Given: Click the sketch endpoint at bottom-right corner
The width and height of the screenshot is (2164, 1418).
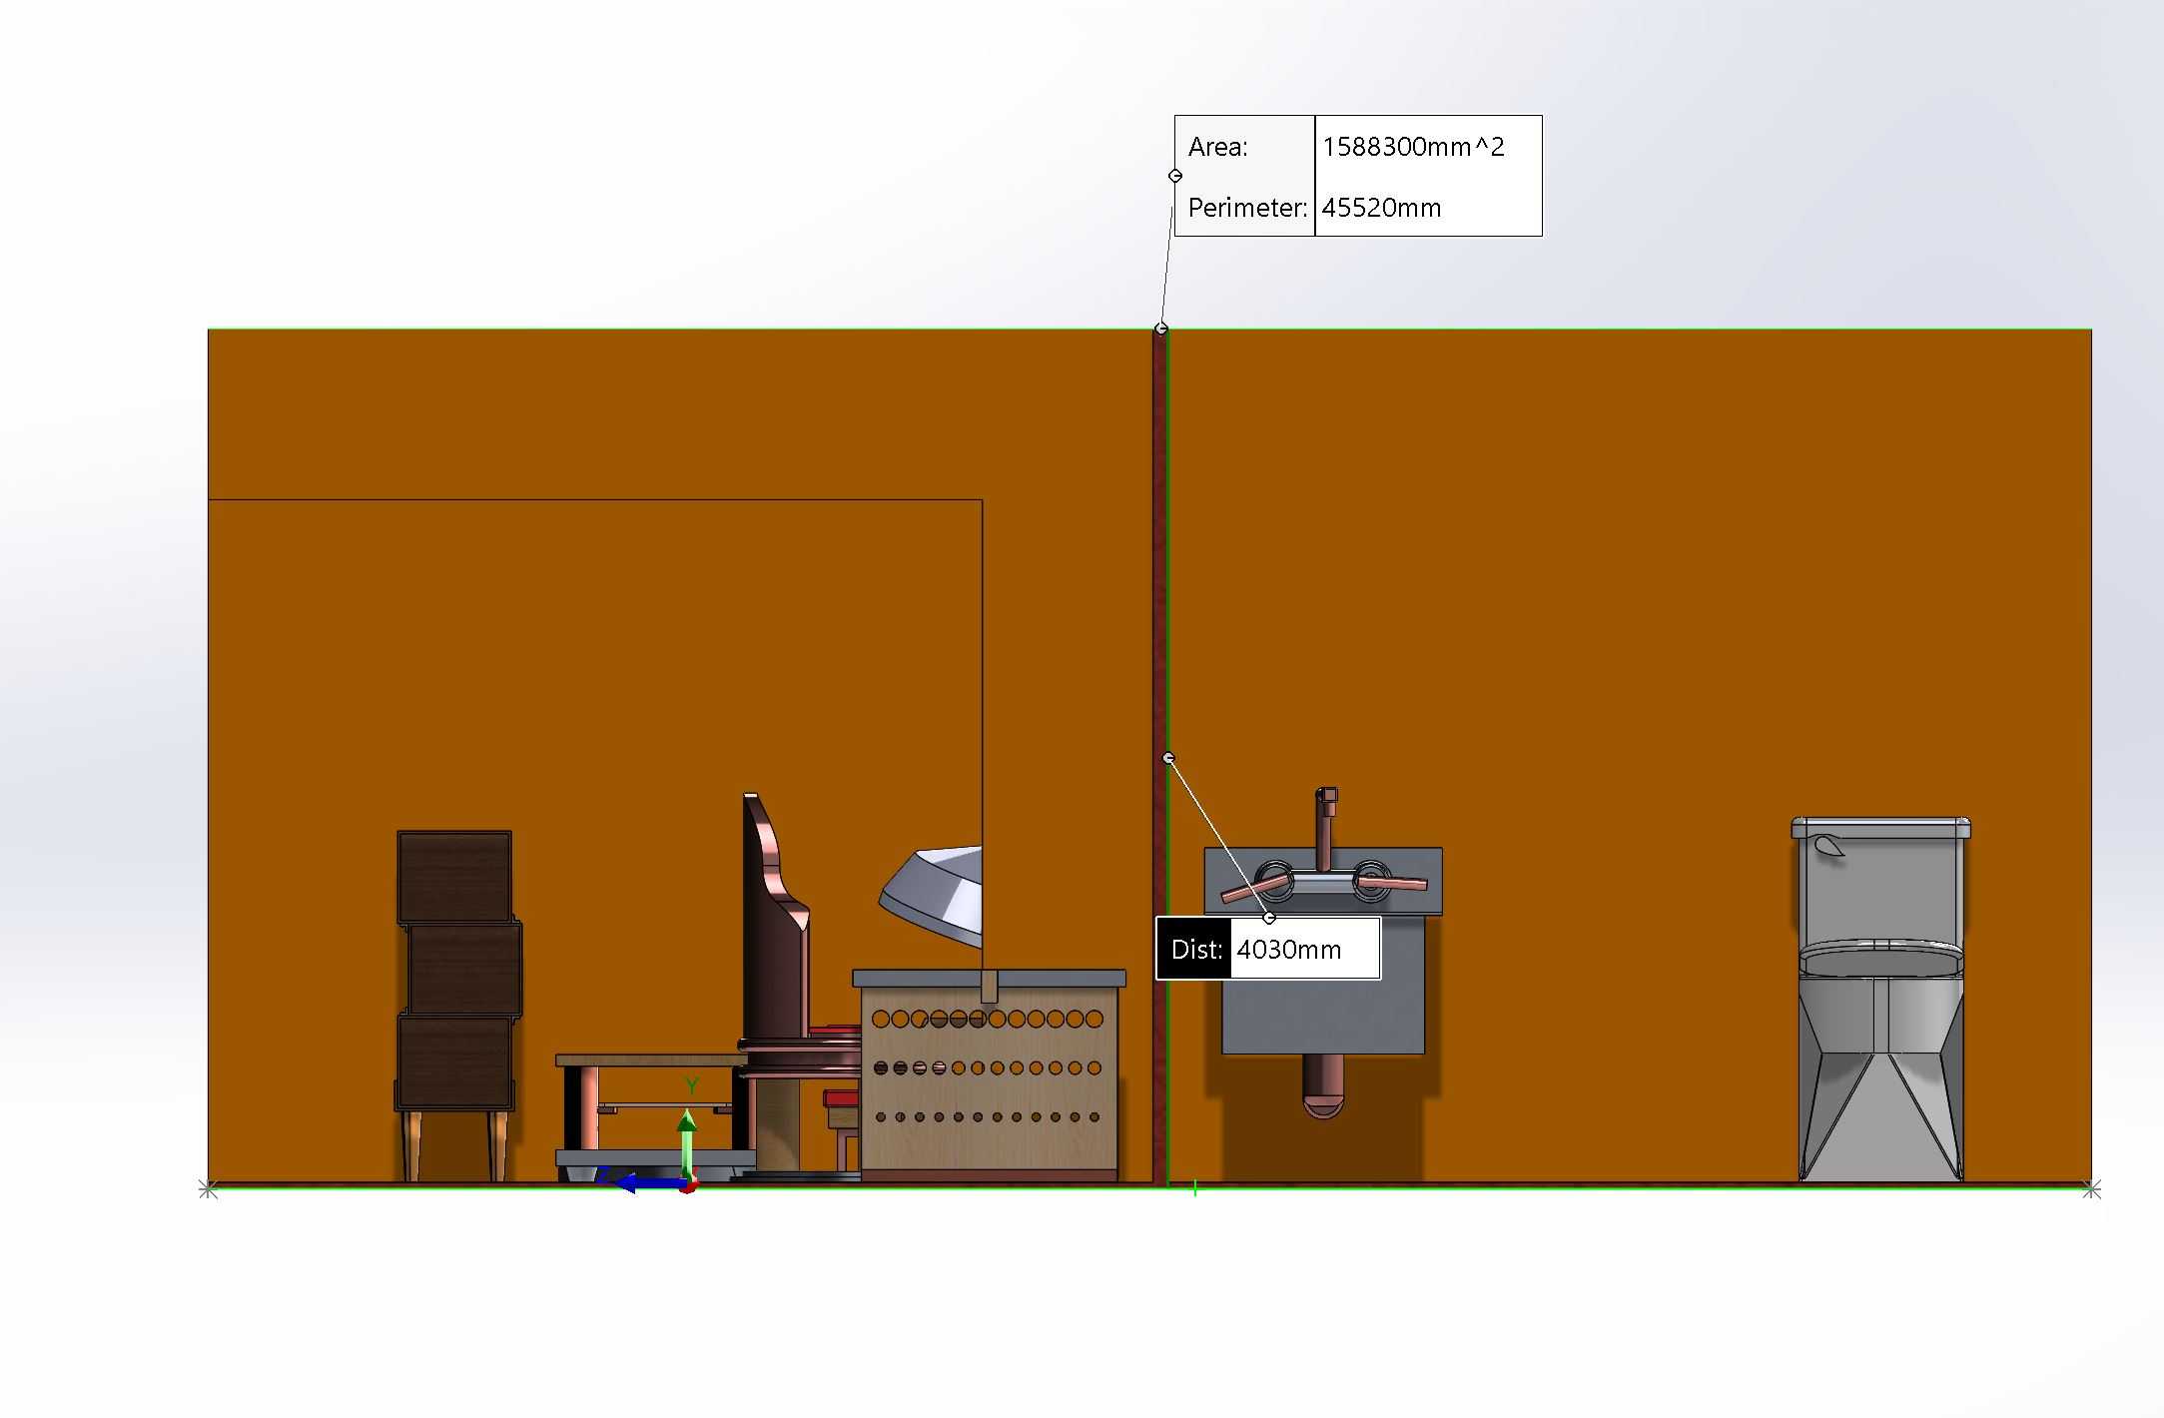Looking at the screenshot, I should (x=2092, y=1188).
